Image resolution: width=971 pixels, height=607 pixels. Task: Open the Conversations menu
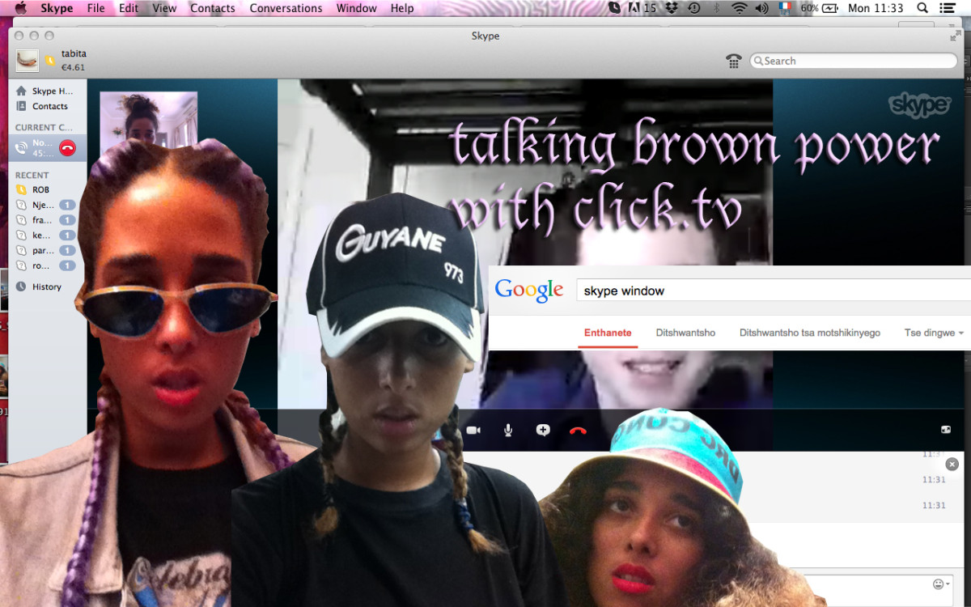pyautogui.click(x=286, y=8)
